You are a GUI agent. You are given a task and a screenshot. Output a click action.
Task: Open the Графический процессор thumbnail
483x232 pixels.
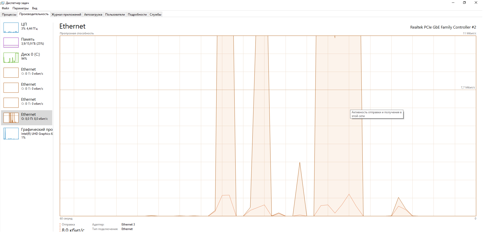point(11,133)
